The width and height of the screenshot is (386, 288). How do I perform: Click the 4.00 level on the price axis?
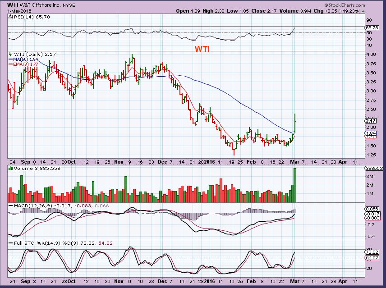pyautogui.click(x=371, y=55)
